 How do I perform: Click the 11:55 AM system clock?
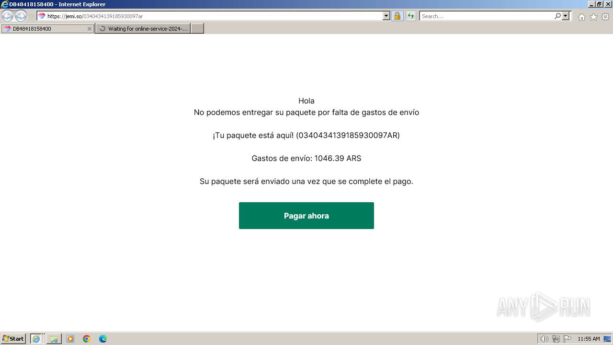tap(589, 339)
